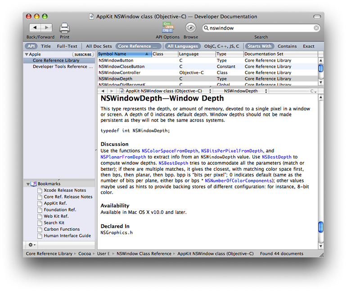Viewport: 347px width, 291px height.
Task: Open the first NSBestDepth link after 'Use'
Action: pyautogui.click(x=277, y=157)
